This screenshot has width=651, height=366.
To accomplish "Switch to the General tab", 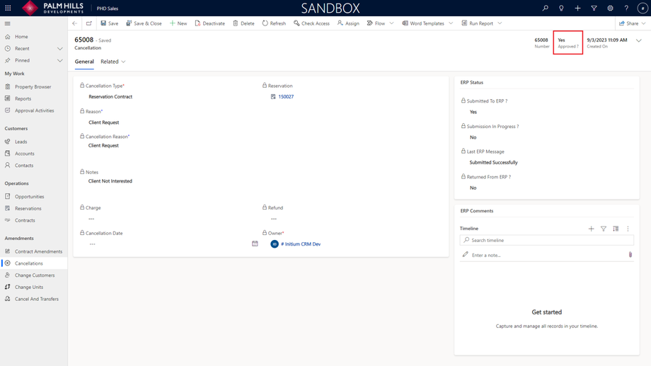I will (x=84, y=62).
